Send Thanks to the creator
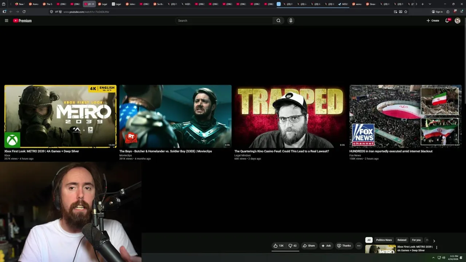Screen dimensions: 466x262 pyautogui.click(x=344, y=246)
